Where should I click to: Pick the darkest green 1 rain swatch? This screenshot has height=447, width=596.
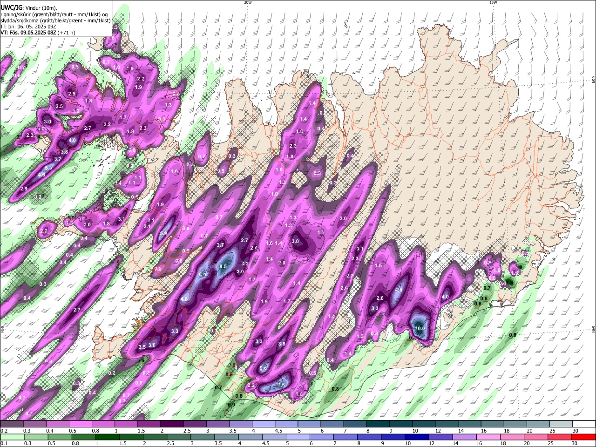point(107,437)
